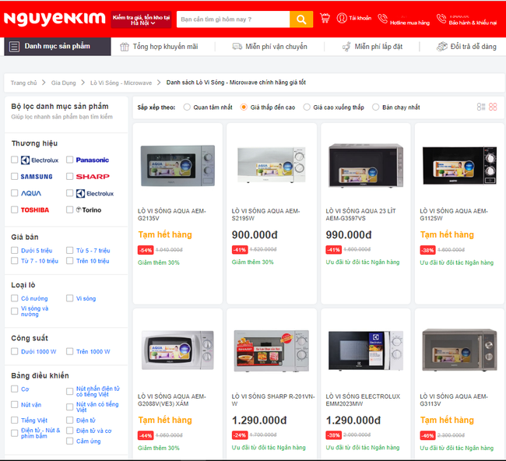Check the Samsung brand filter
Image resolution: width=506 pixels, height=461 pixels.
15,176
